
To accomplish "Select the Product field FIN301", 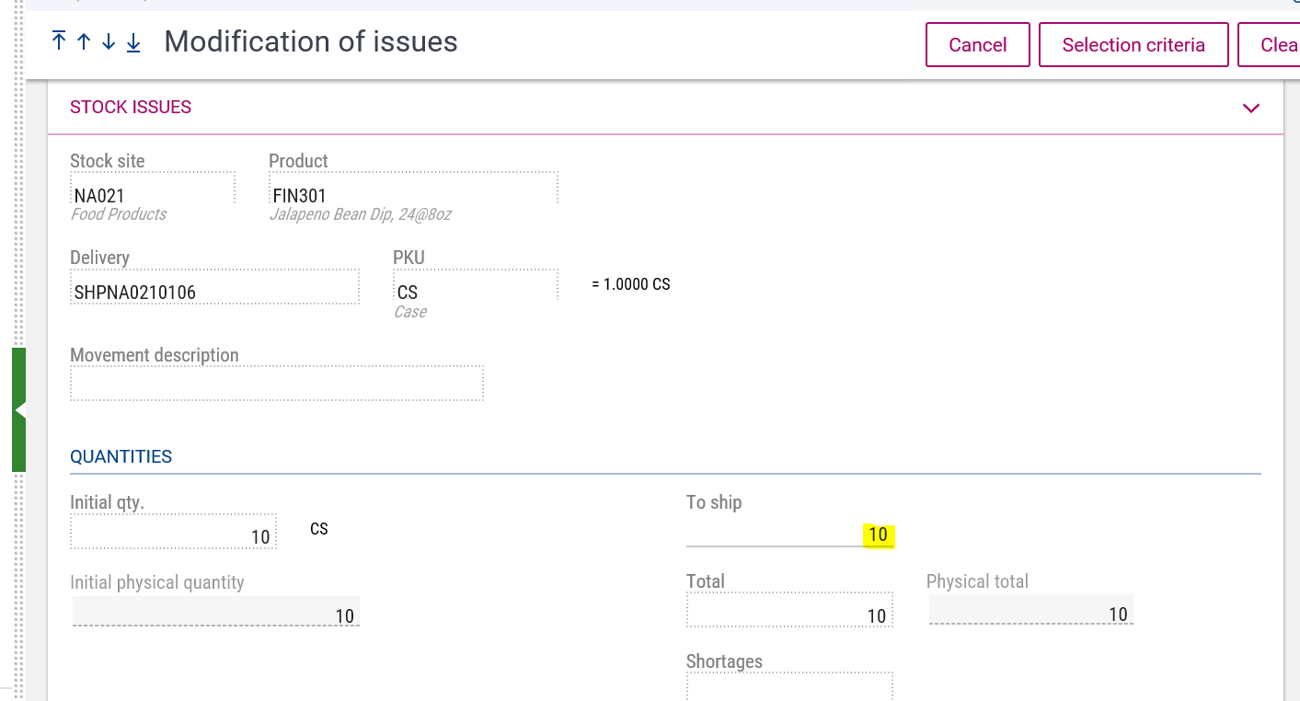I will click(x=412, y=195).
